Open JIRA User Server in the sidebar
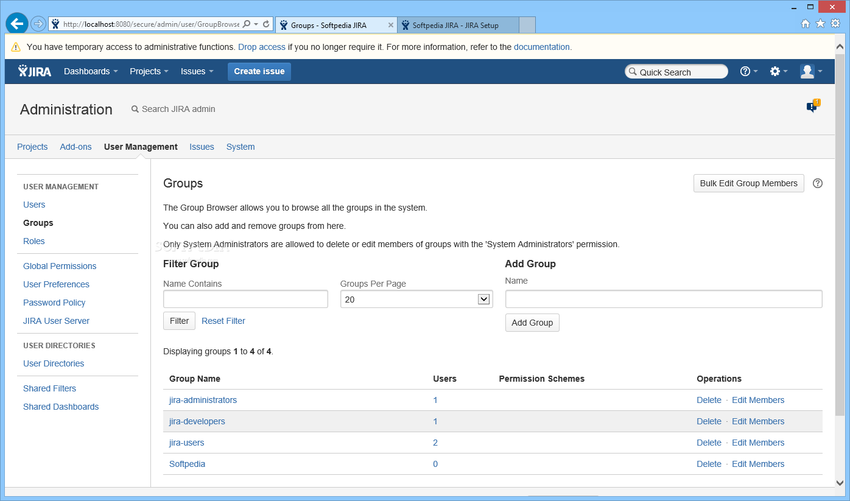Screen dimensions: 850x501 coord(56,321)
